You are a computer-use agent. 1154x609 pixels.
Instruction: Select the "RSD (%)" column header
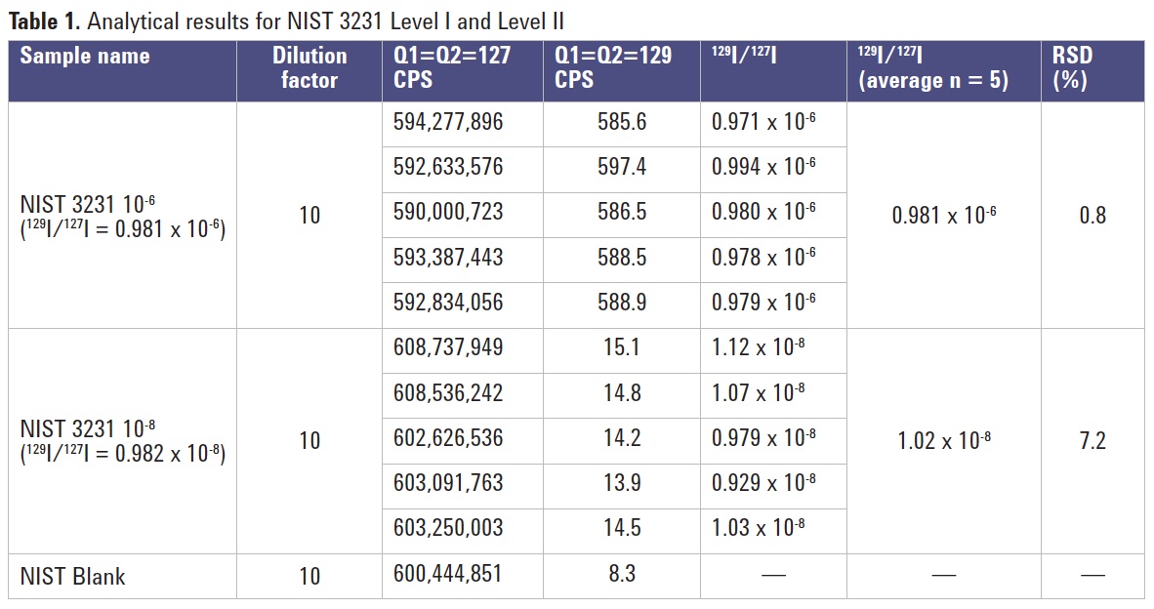click(1070, 68)
